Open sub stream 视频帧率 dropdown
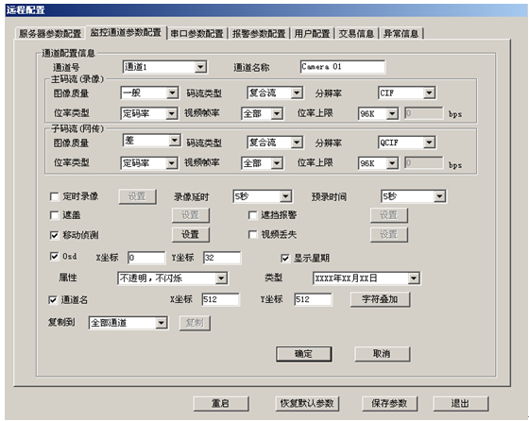Image resolution: width=529 pixels, height=421 pixels. 262,163
